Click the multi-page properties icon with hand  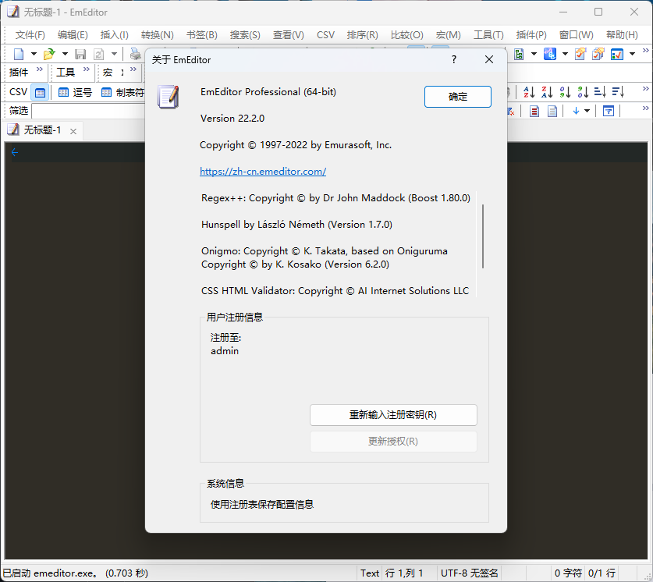tap(598, 54)
